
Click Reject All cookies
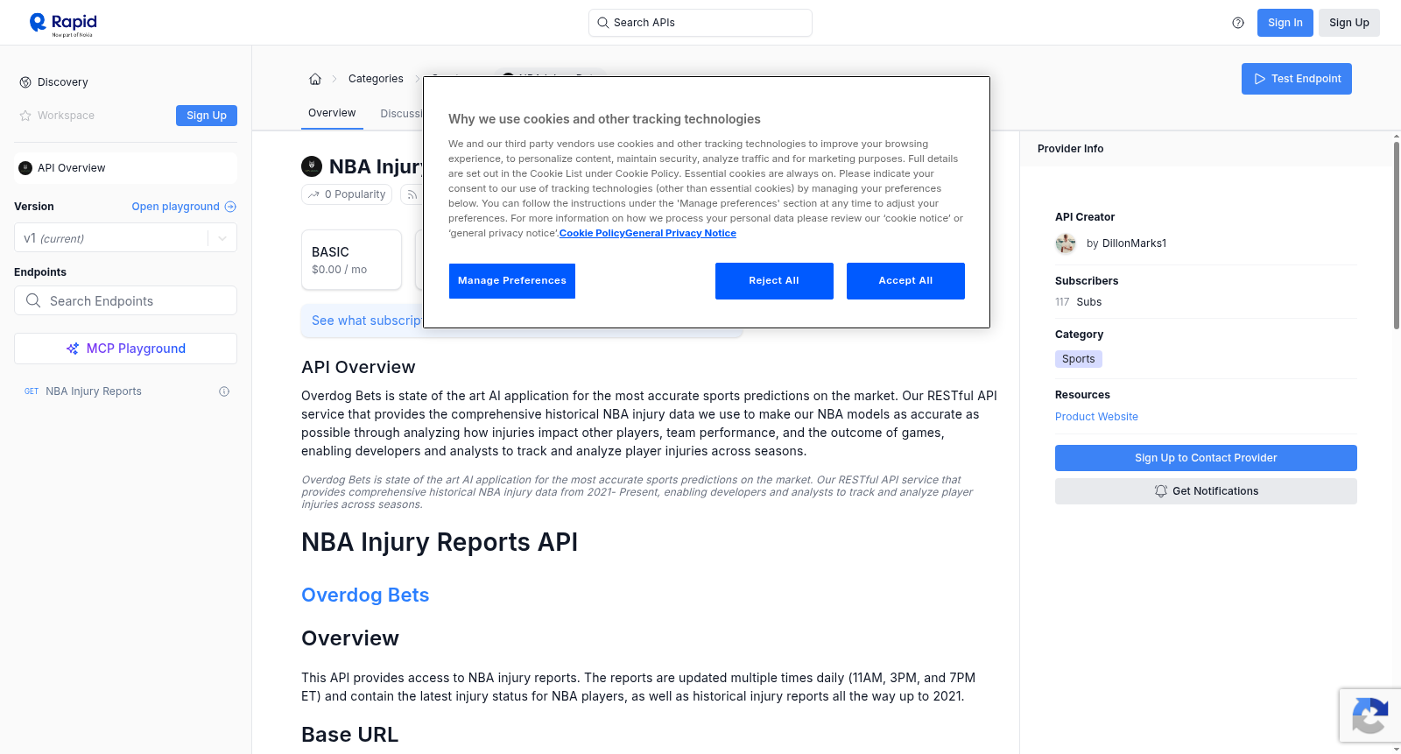774,281
